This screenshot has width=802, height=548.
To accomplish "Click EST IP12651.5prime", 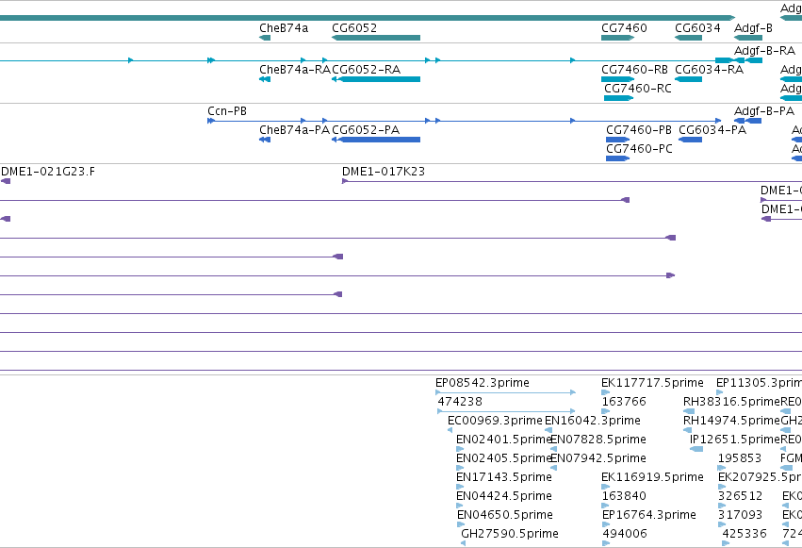I will [696, 449].
